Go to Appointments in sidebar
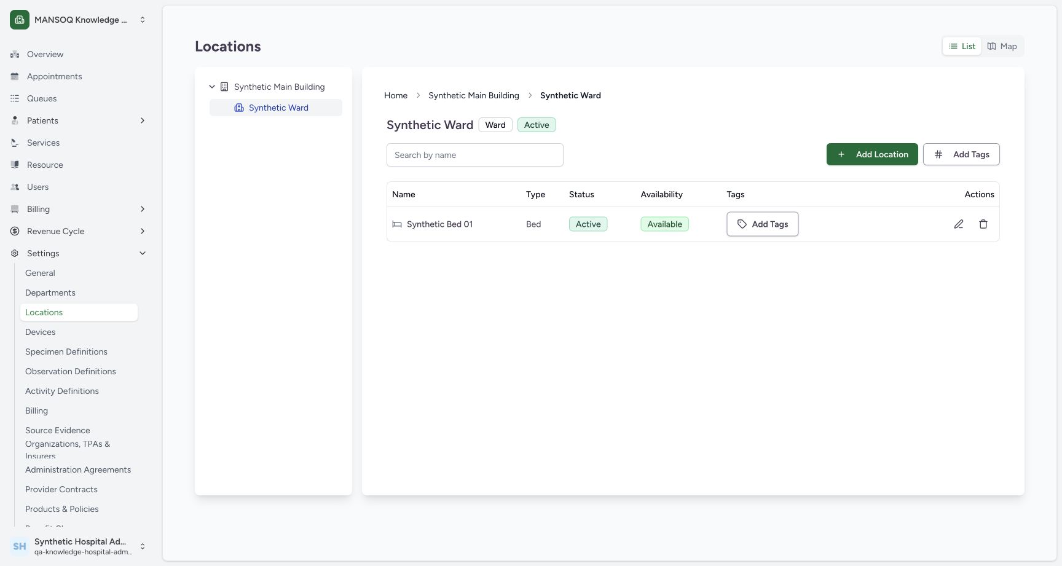Screen dimensions: 1062x566 [54, 76]
